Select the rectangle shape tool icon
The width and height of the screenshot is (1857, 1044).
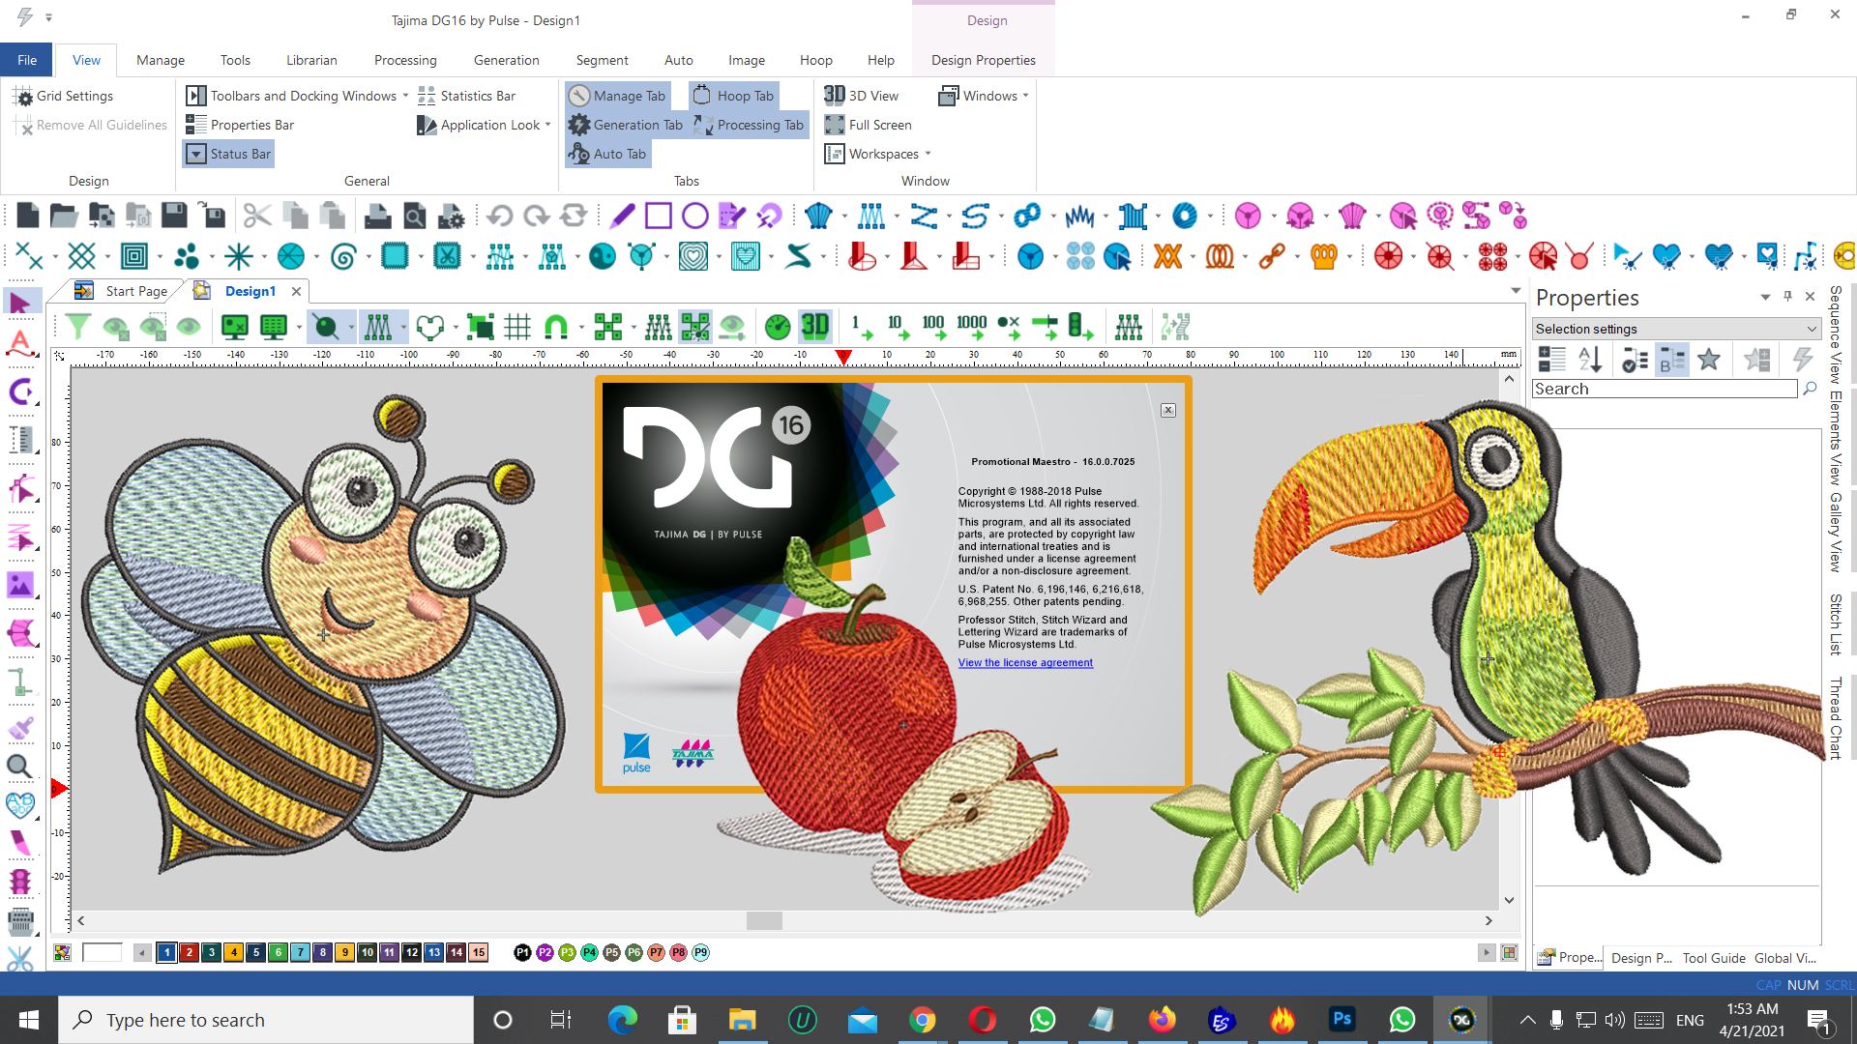pyautogui.click(x=658, y=216)
